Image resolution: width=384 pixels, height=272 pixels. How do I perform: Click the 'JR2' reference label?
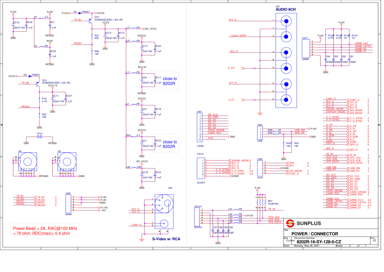point(170,188)
